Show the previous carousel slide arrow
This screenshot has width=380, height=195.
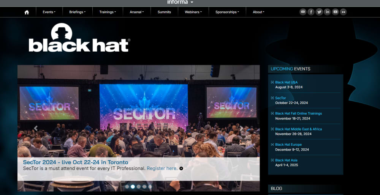(36, 128)
